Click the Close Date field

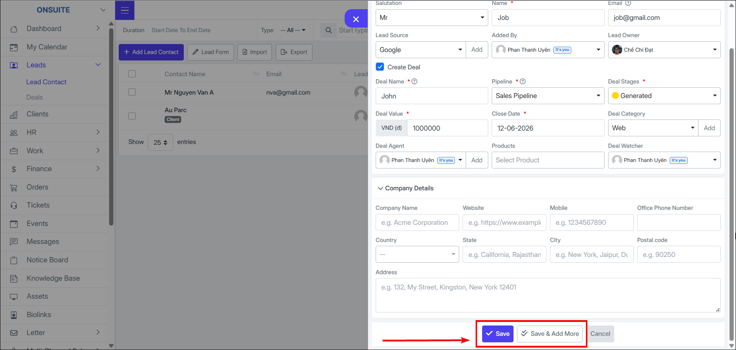point(548,128)
